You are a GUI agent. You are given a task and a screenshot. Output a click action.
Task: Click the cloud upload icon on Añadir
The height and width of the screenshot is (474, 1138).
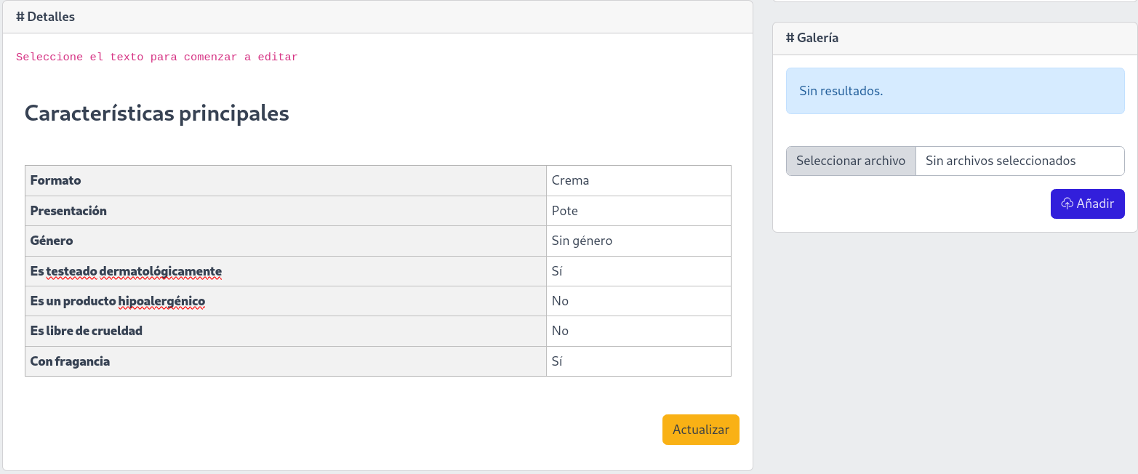click(x=1067, y=204)
